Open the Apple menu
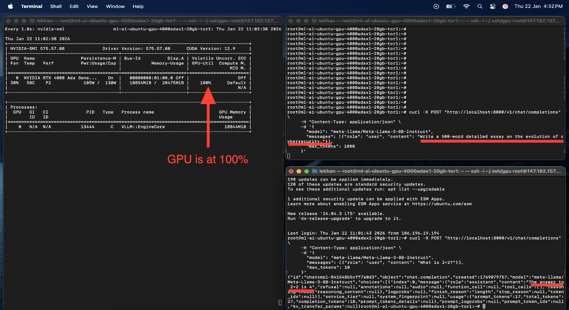This screenshot has width=569, height=310. tap(10, 6)
